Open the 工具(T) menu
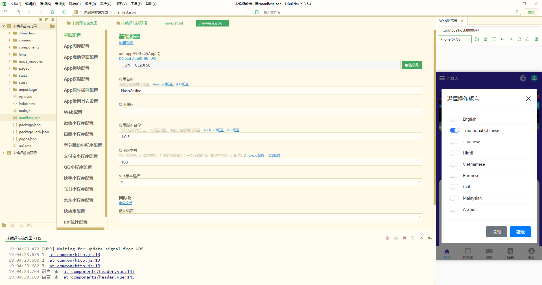542x285 pixels. (136, 4)
